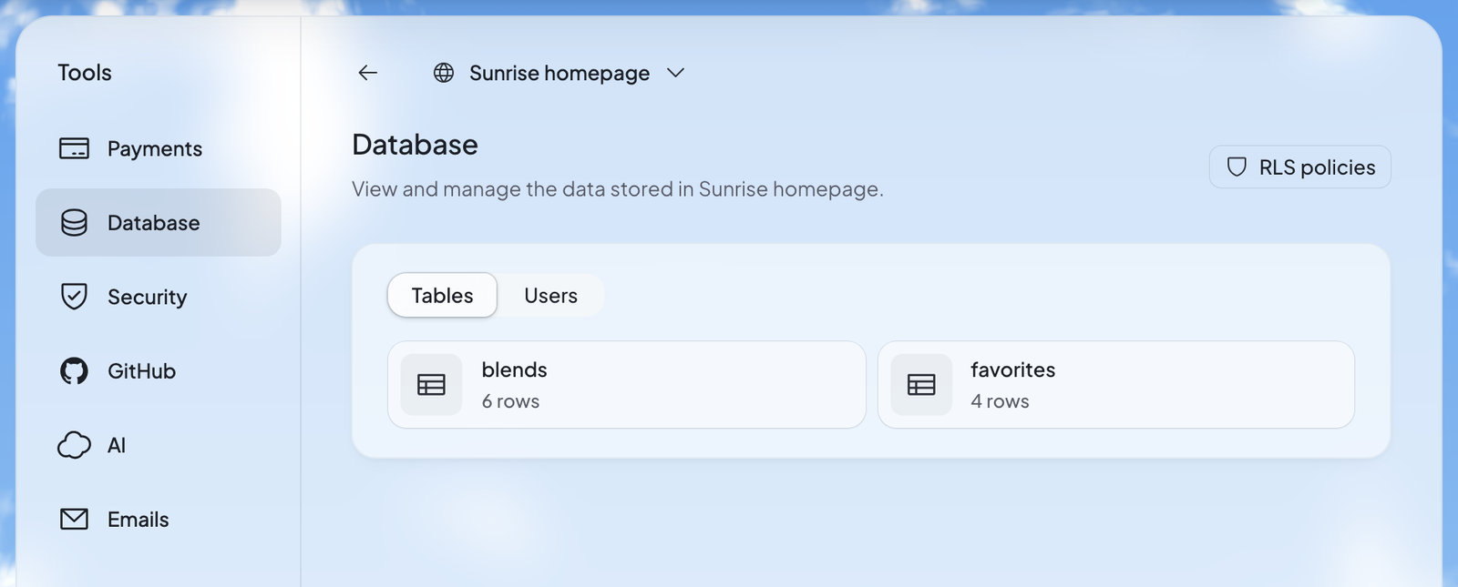
Task: Switch to the Users tab
Action: click(550, 296)
